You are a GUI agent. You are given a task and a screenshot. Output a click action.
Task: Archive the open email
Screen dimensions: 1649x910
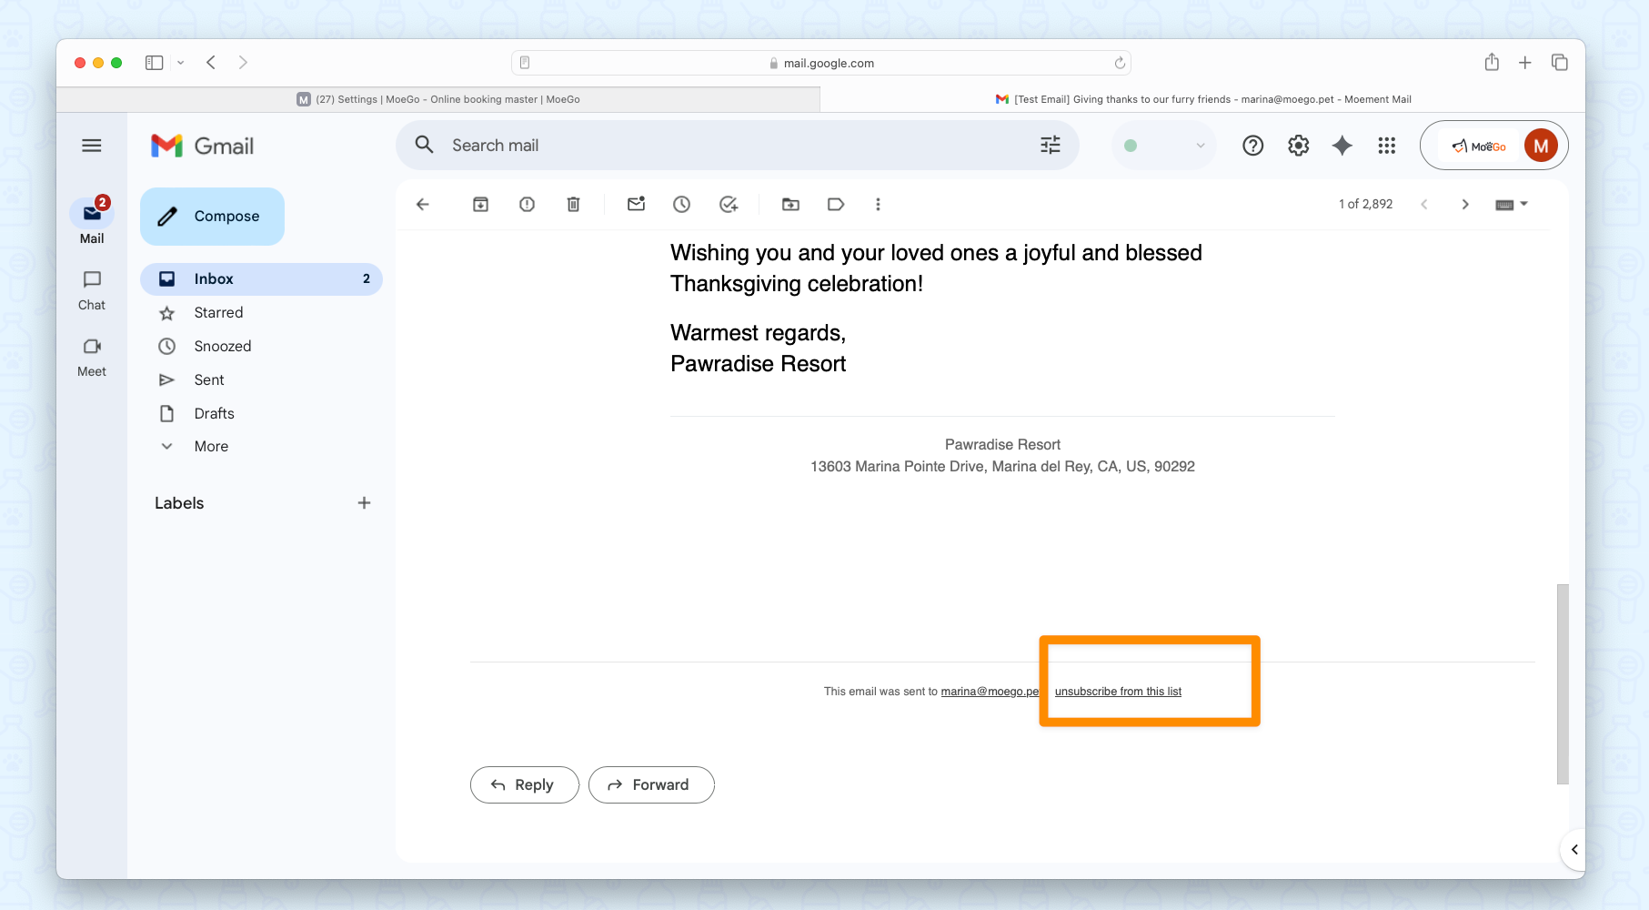click(480, 205)
